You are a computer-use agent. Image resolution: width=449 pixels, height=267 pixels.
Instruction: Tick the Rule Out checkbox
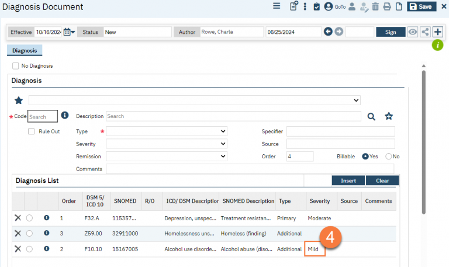(x=32, y=131)
